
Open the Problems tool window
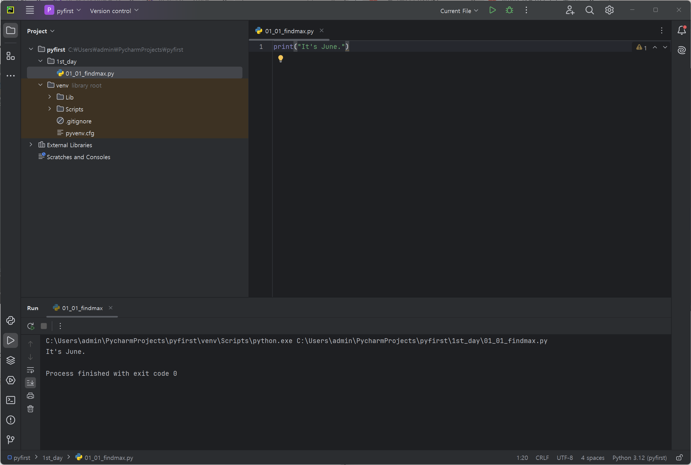pyautogui.click(x=11, y=420)
